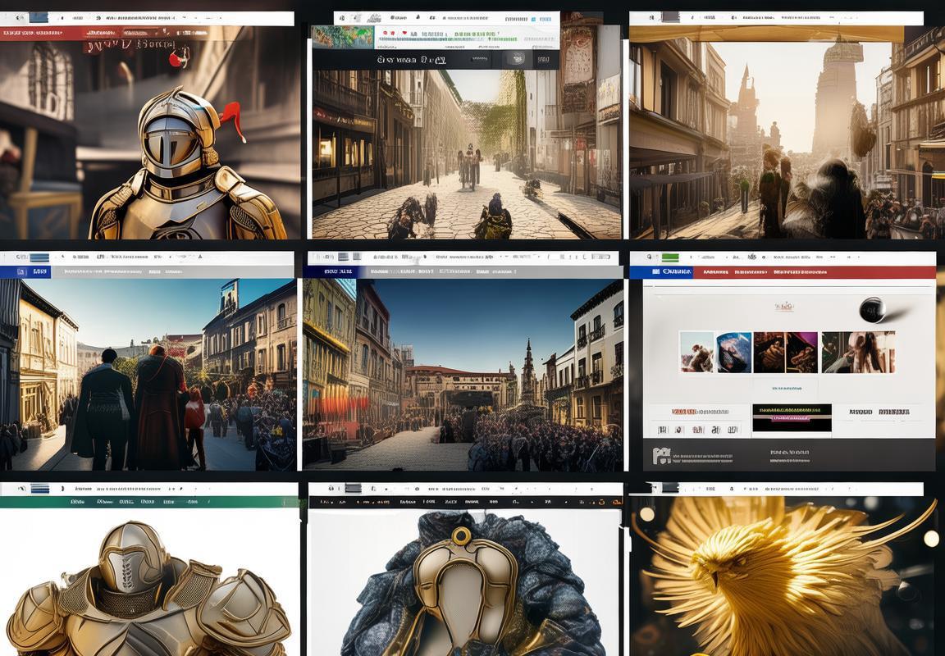The height and width of the screenshot is (656, 945).
Task: Click the map thumbnail in the top-center window
Action: click(x=343, y=37)
